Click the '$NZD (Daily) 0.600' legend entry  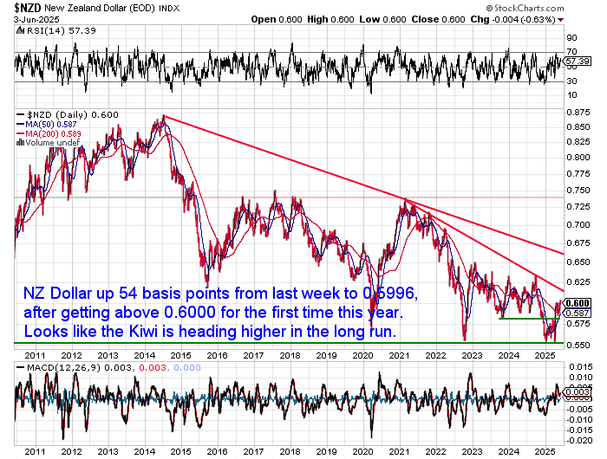point(72,115)
